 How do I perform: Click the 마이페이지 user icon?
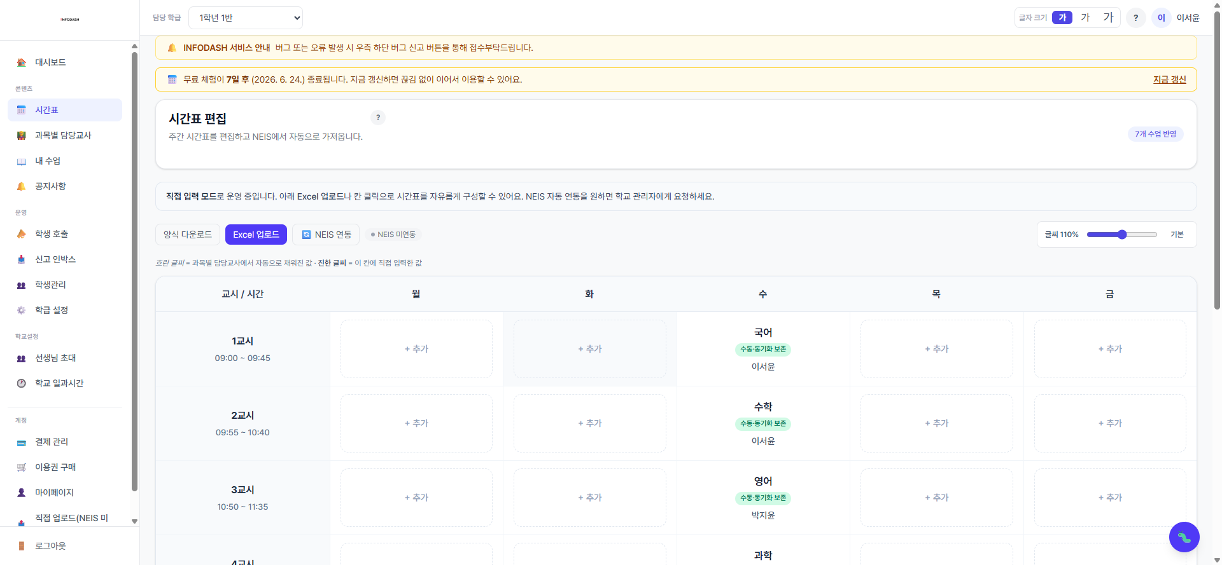click(22, 493)
